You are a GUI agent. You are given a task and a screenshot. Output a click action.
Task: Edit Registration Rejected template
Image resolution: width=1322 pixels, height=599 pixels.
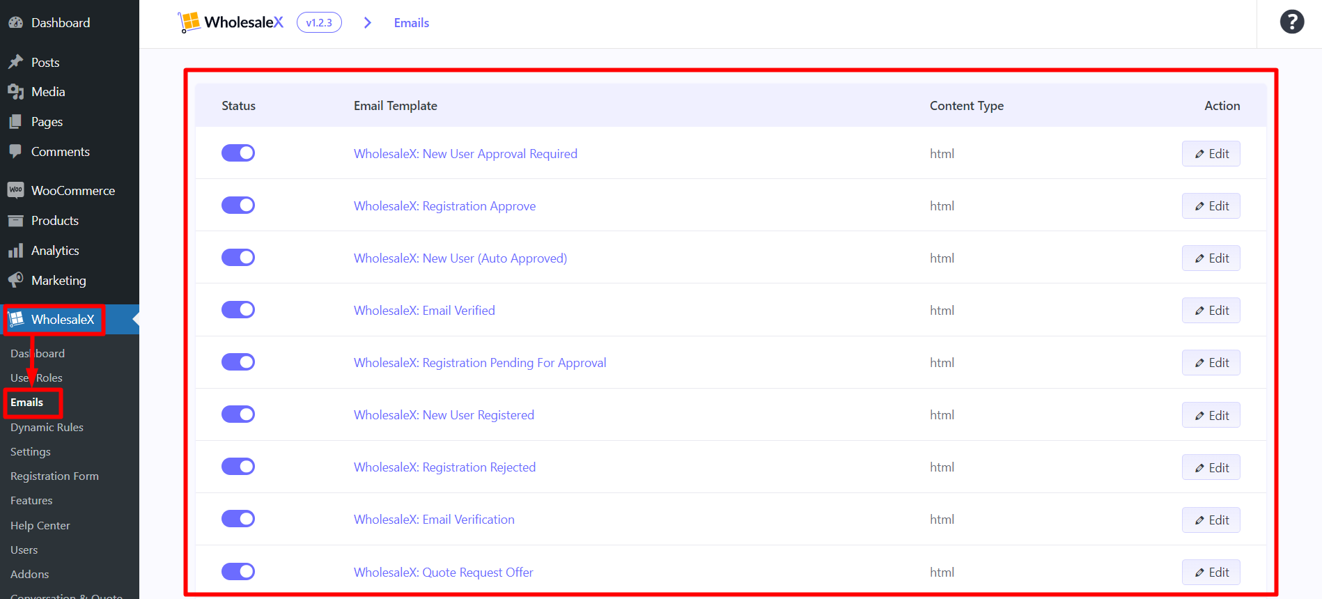tap(1211, 467)
